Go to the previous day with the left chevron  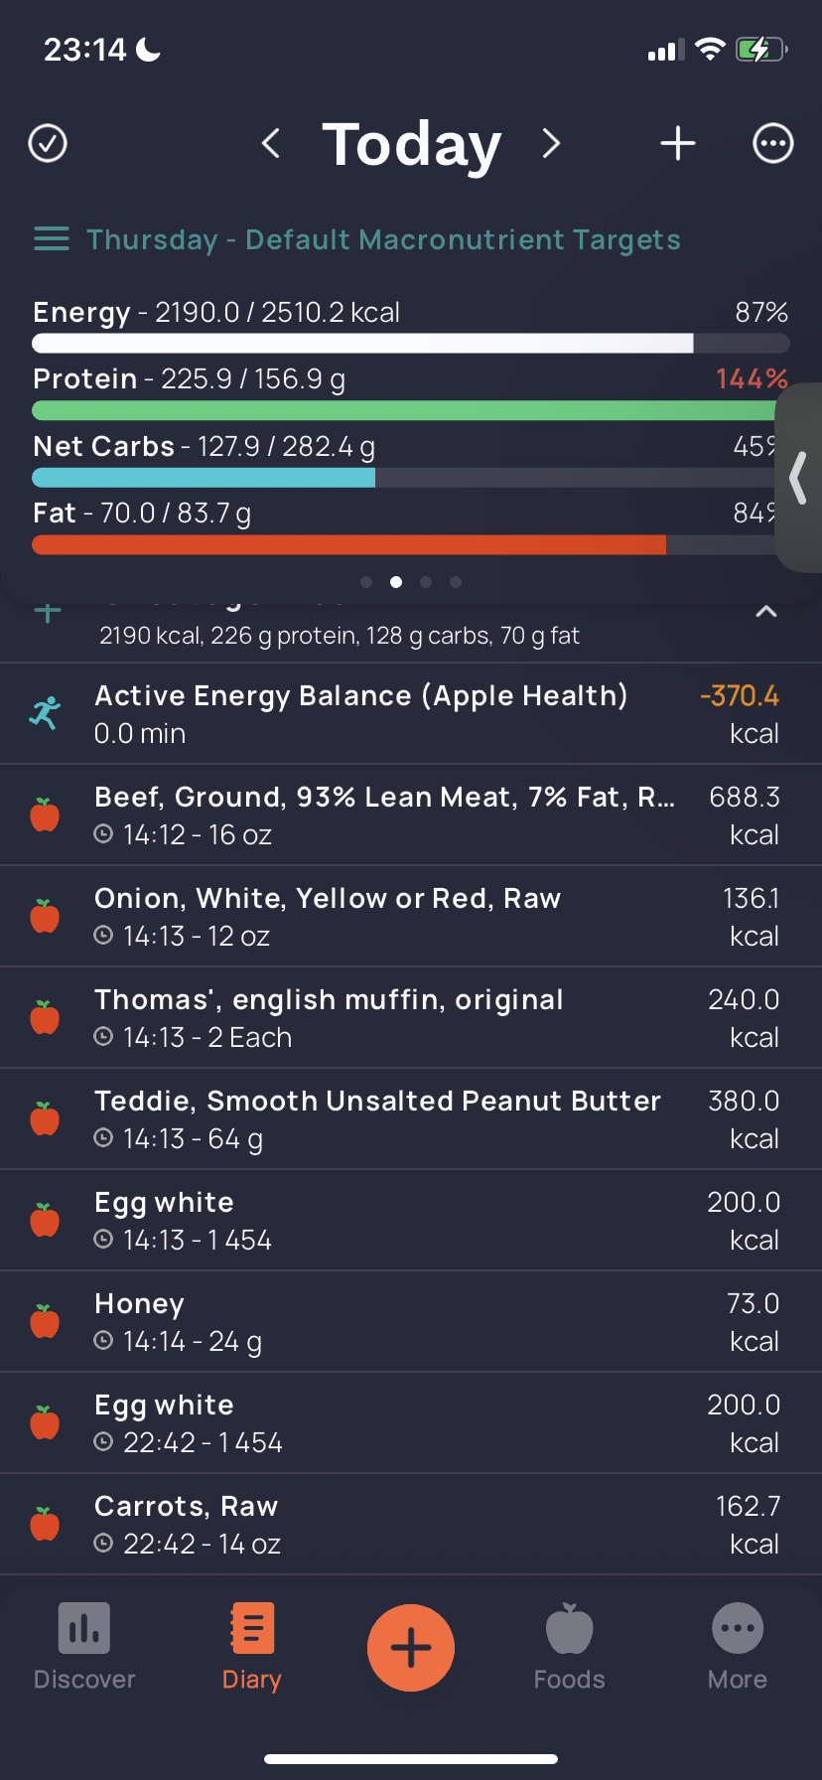[x=270, y=143]
